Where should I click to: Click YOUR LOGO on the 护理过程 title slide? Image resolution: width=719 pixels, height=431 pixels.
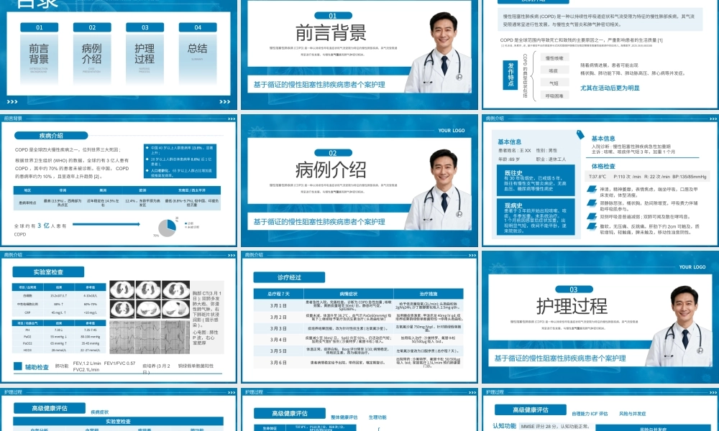[x=692, y=267]
